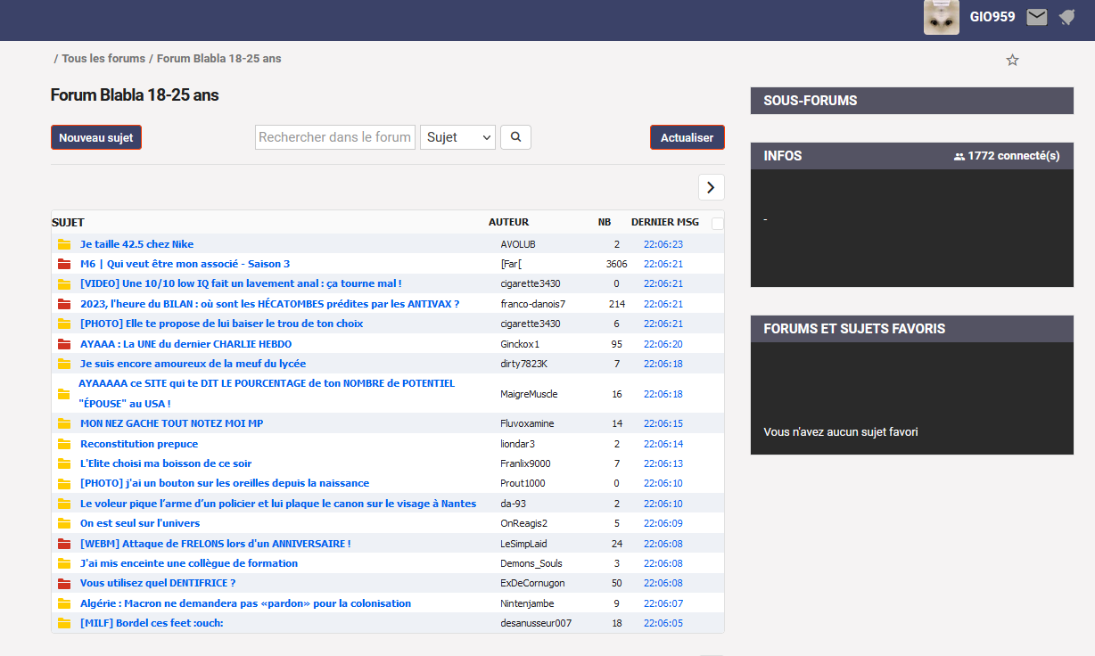1095x656 pixels.
Task: Click the GIO959 profile avatar
Action: (941, 17)
